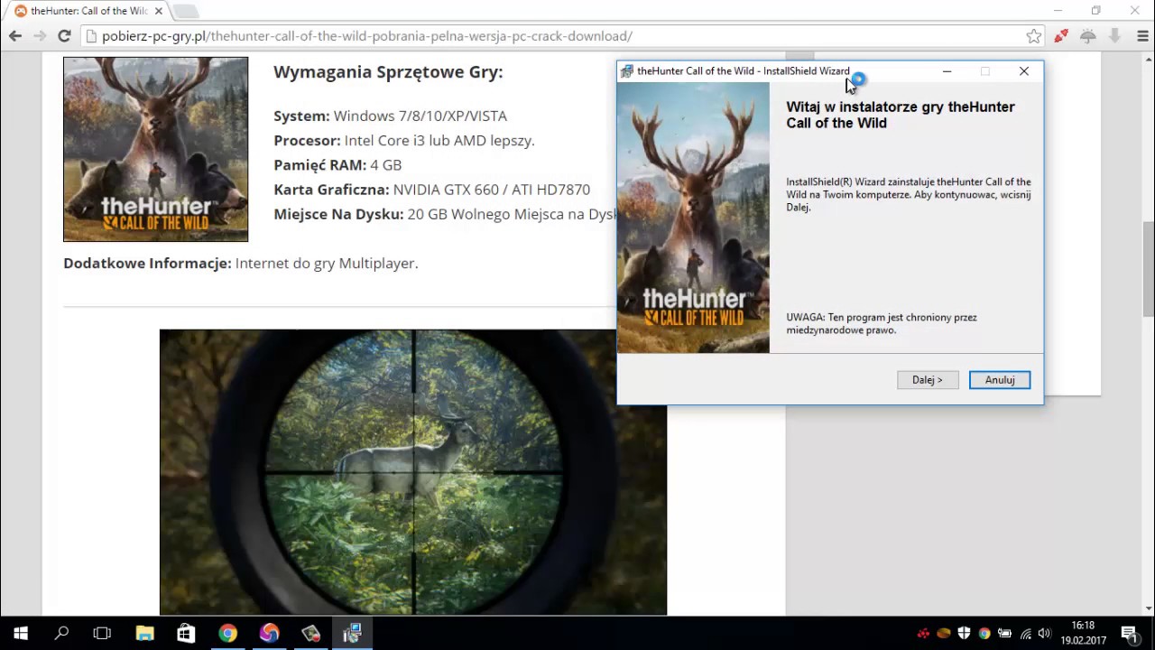The height and width of the screenshot is (650, 1155).
Task: Close the theHunter browser tab
Action: coord(159,11)
